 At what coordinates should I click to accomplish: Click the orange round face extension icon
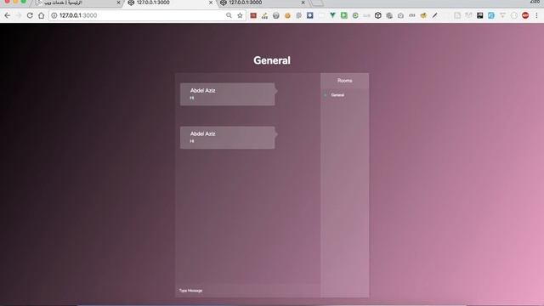tap(287, 15)
